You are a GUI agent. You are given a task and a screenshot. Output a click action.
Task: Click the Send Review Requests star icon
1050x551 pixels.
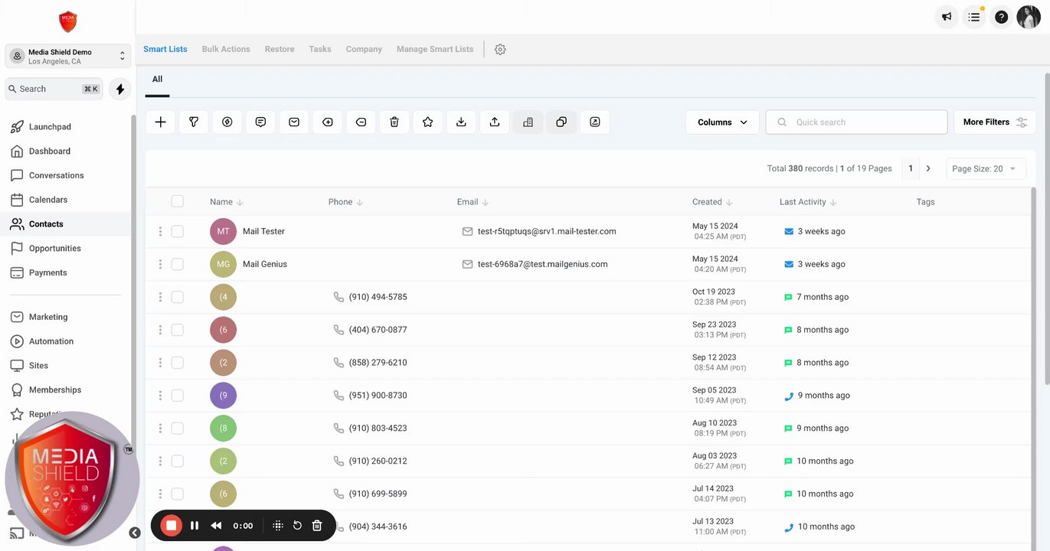(428, 122)
